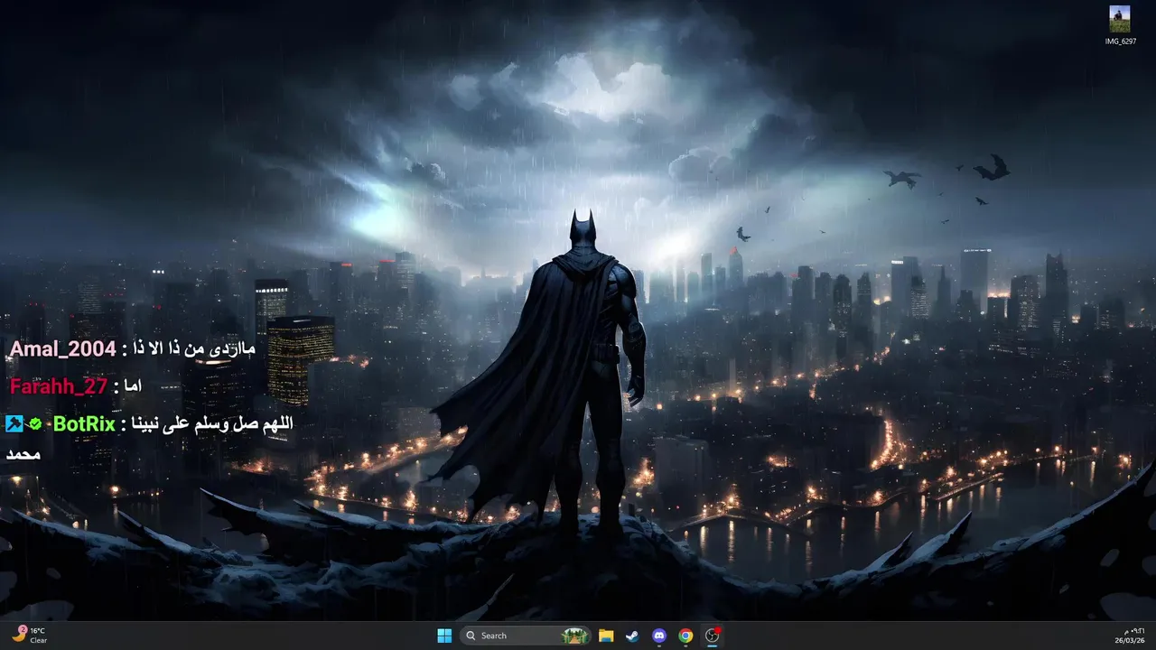Click the blue moderator badge beside BotRix
Screen dimensions: 1156x650
(x=14, y=423)
